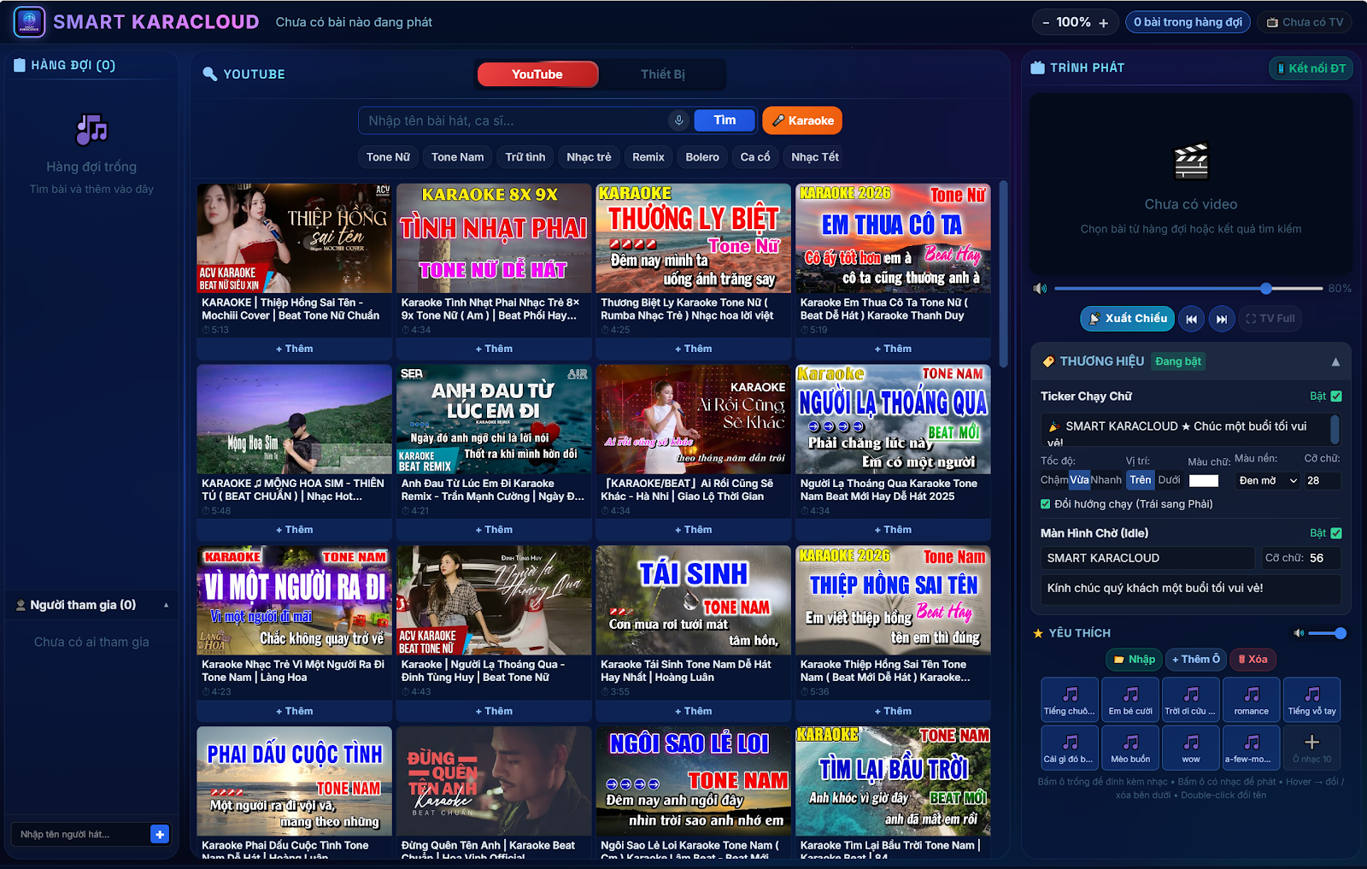Set ticker position to 'Trên'
Viewport: 1367px width, 869px height.
pyautogui.click(x=1141, y=480)
